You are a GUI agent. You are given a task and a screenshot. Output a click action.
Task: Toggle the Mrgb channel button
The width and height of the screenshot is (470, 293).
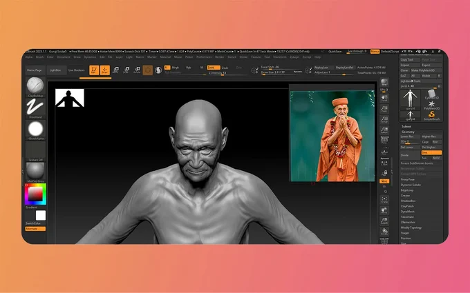[x=176, y=68]
